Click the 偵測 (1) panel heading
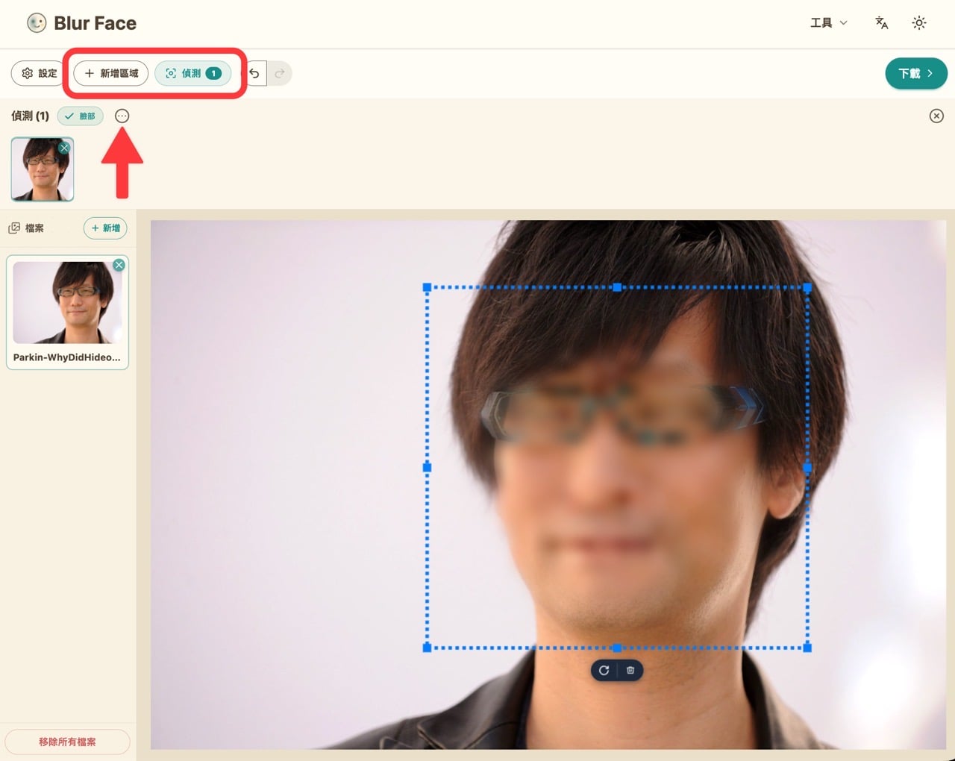Viewport: 955px width, 761px height. tap(30, 116)
